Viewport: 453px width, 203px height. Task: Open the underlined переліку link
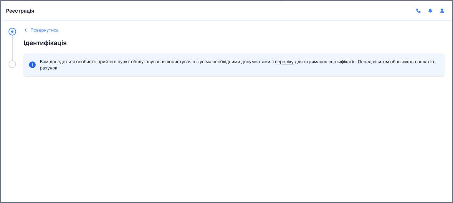click(284, 61)
